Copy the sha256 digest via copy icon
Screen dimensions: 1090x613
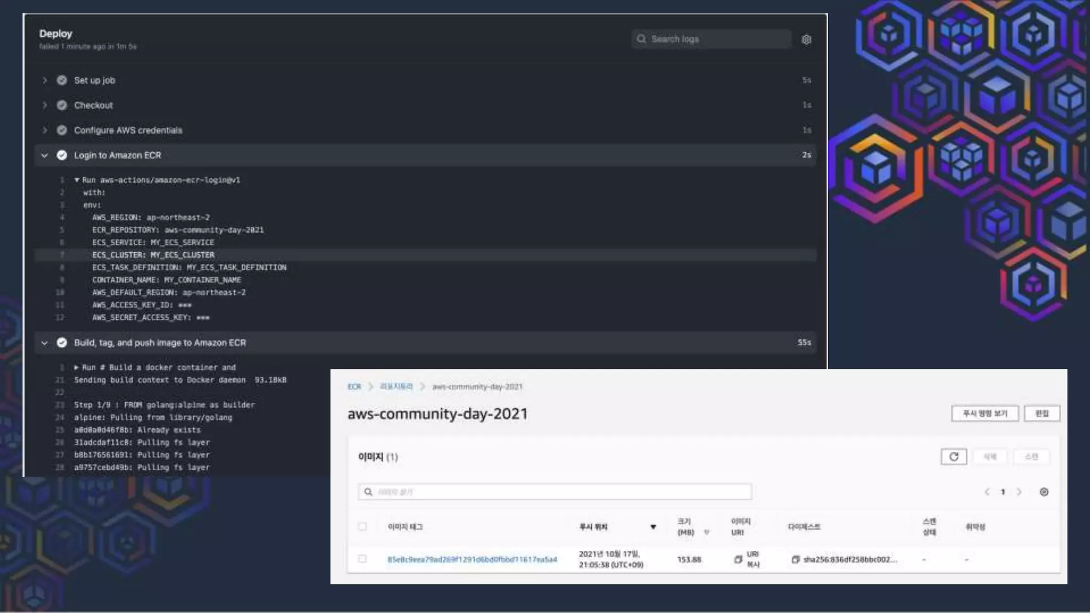(795, 559)
